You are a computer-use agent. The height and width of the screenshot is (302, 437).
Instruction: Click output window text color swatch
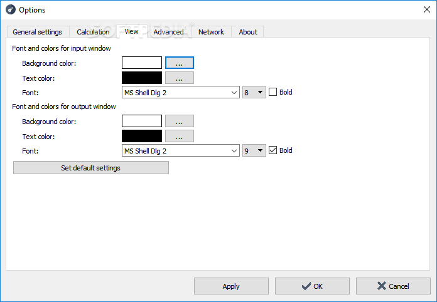(142, 136)
